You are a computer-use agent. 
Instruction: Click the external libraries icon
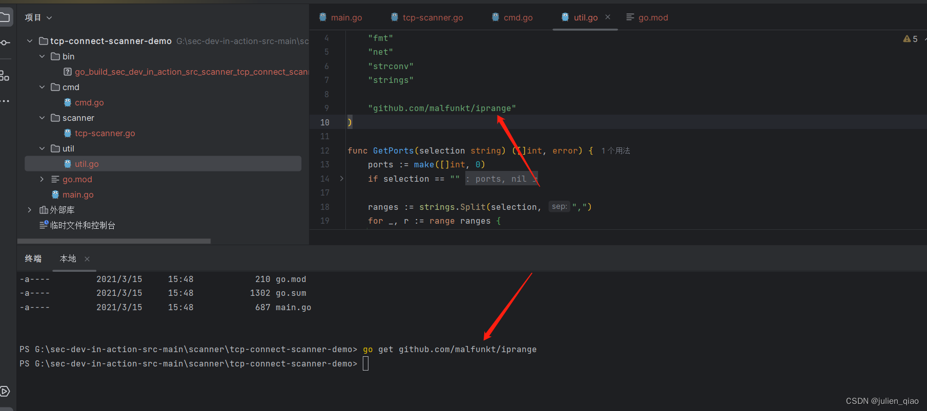[x=44, y=210]
